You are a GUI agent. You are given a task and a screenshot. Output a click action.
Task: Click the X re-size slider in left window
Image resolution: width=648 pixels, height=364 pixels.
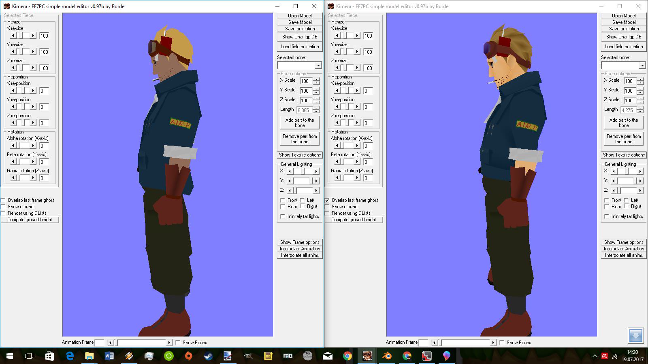(x=23, y=36)
